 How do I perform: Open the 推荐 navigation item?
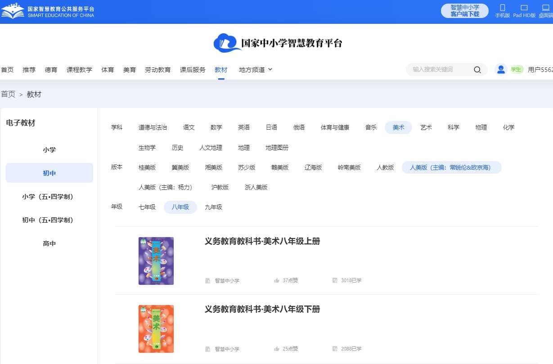pos(29,70)
